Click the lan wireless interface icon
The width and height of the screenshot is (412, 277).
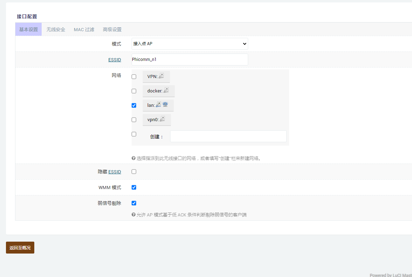click(165, 105)
